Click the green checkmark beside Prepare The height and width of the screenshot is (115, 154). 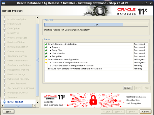click(x=46, y=47)
